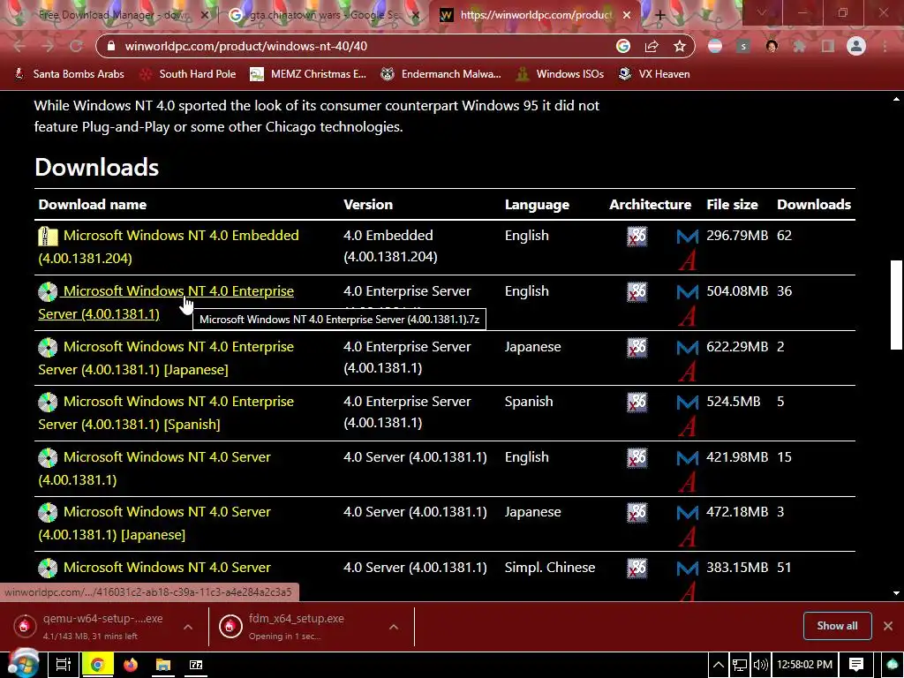The height and width of the screenshot is (678, 904).
Task: Go forward to the next page
Action: [x=48, y=46]
